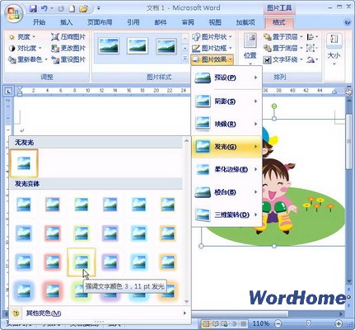Click the tab selector L button on ruler

tap(8, 91)
